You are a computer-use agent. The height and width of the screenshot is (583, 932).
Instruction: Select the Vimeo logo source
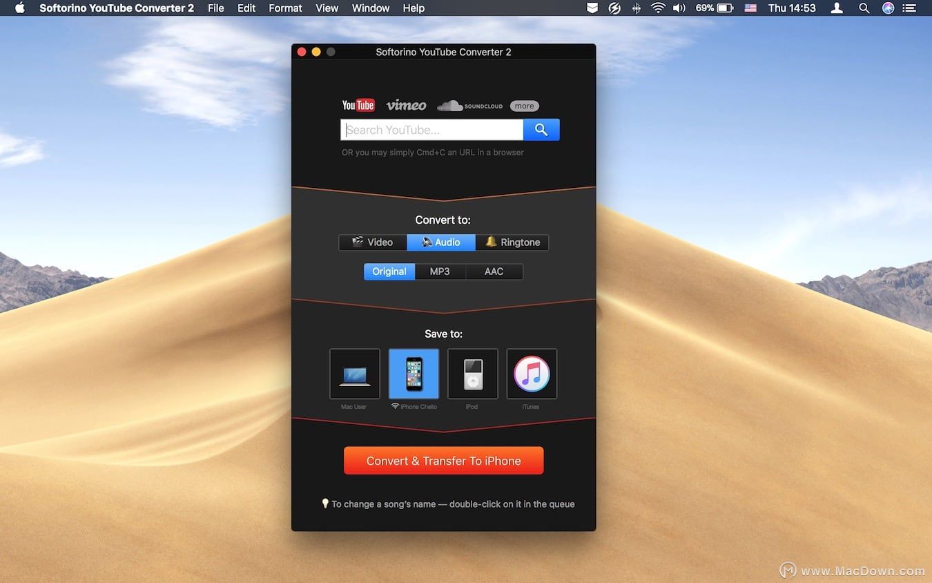tap(406, 105)
